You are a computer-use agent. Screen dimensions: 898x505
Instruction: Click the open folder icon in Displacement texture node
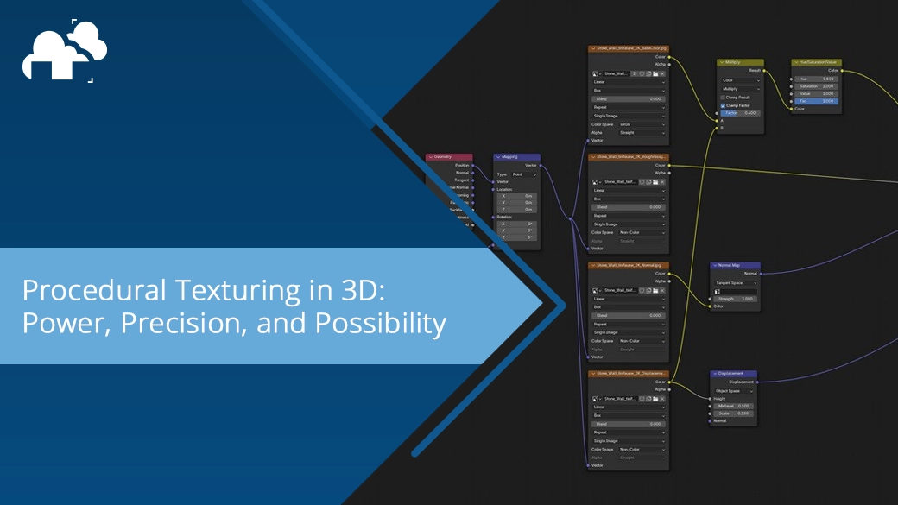coord(655,399)
